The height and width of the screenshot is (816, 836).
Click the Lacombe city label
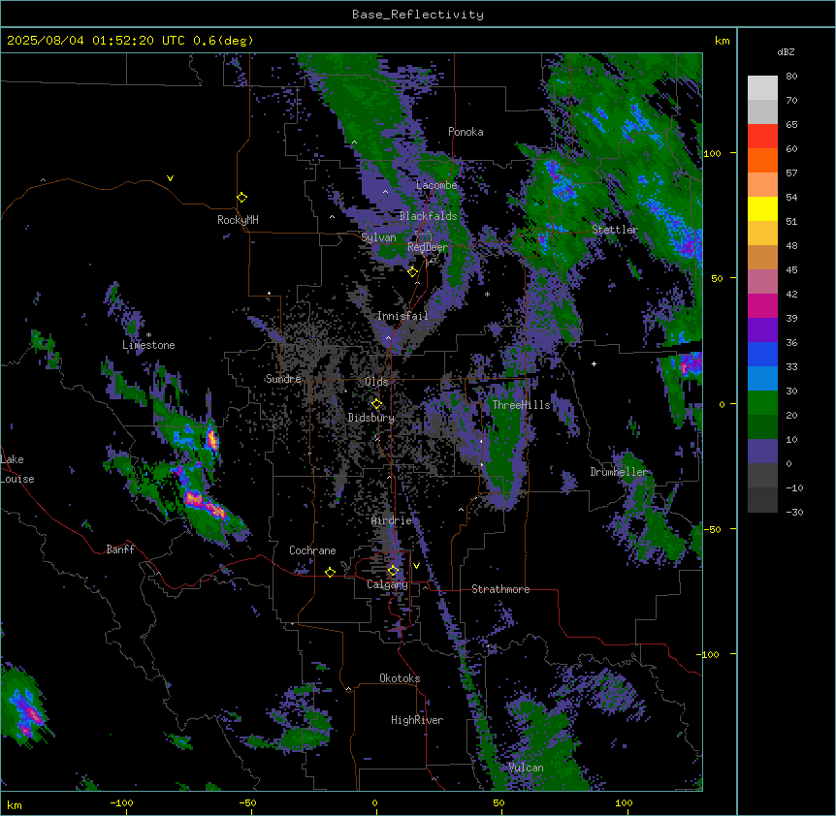[x=436, y=185]
